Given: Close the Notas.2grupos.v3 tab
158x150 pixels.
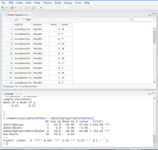Looking at the screenshot, I should click(x=28, y=15).
